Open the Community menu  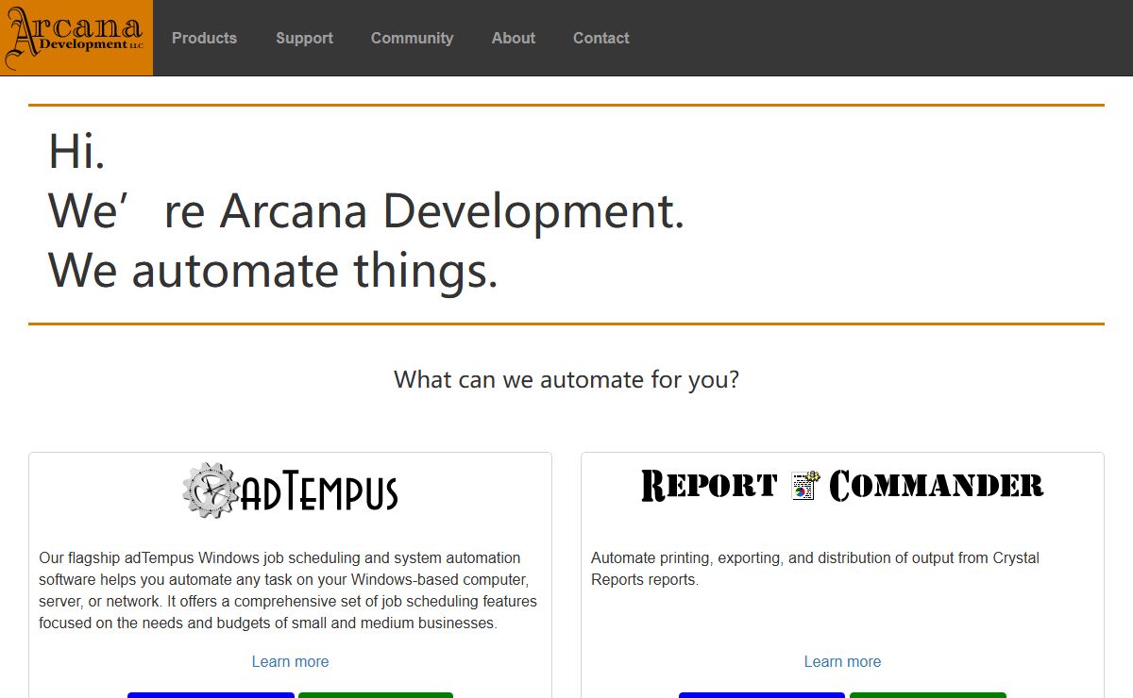412,38
